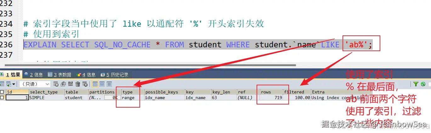Select the (NULL) cell under ref

(248, 98)
